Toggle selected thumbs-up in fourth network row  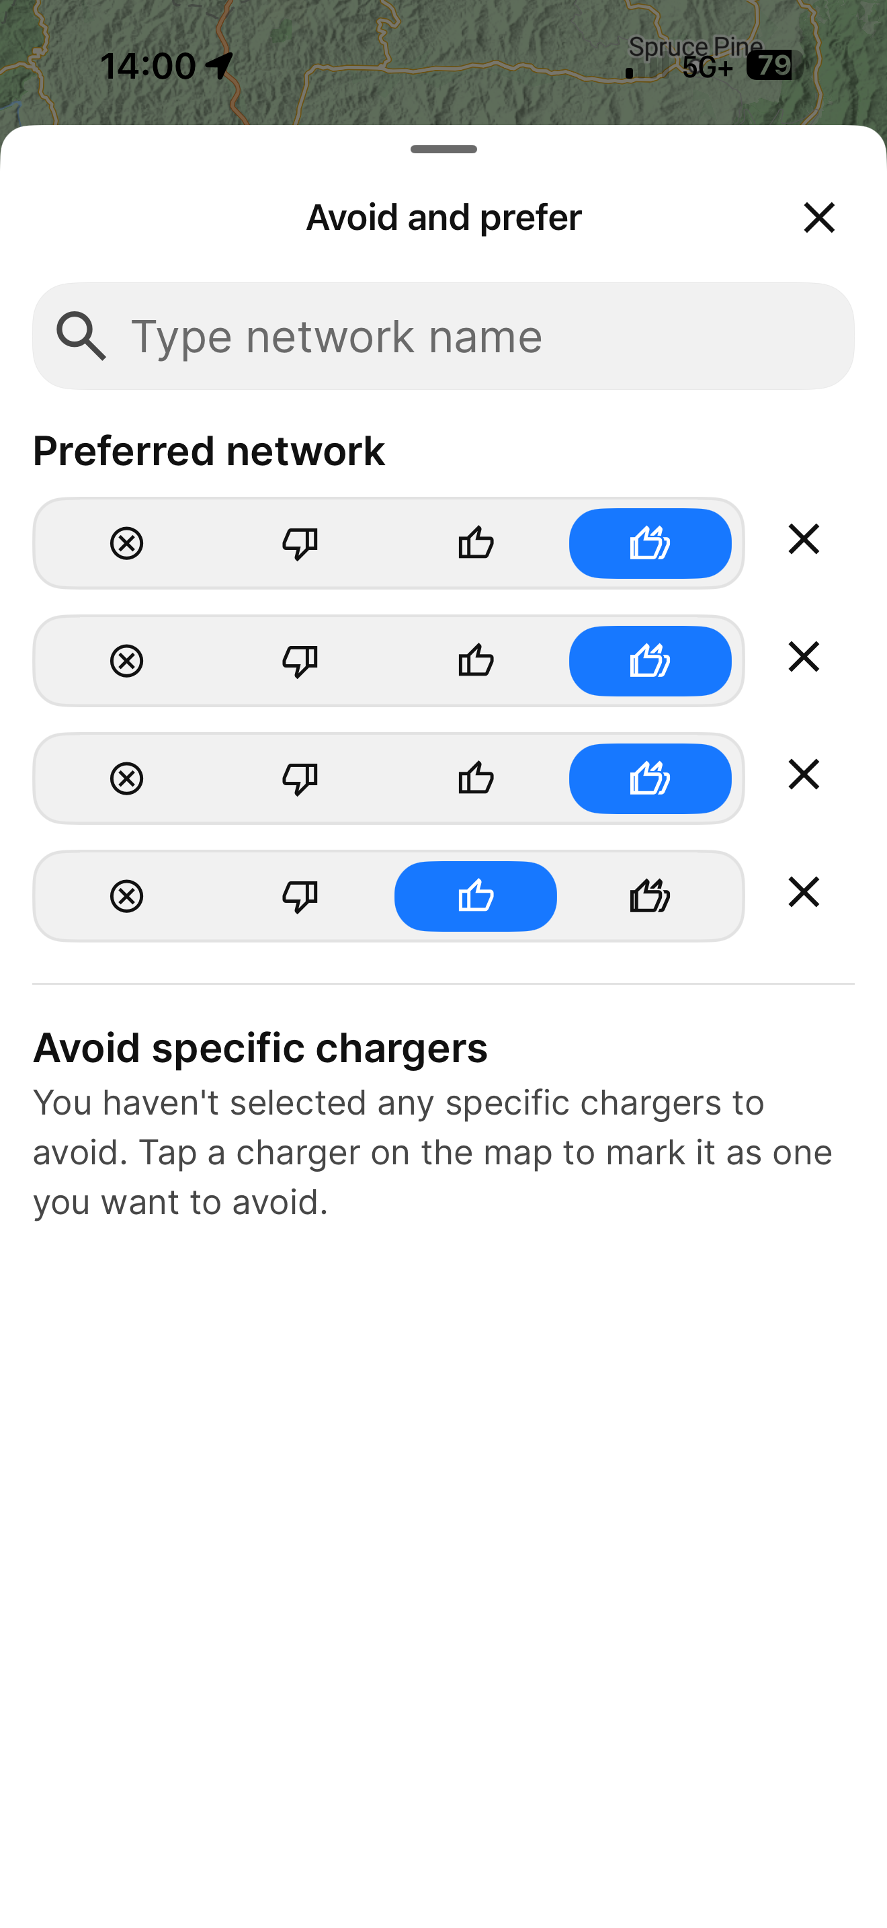pyautogui.click(x=476, y=896)
